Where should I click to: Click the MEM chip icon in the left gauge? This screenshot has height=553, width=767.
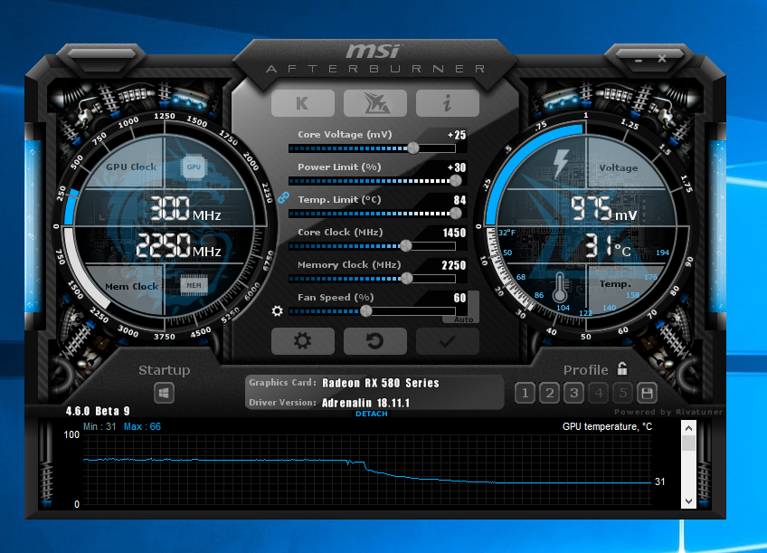pos(194,285)
